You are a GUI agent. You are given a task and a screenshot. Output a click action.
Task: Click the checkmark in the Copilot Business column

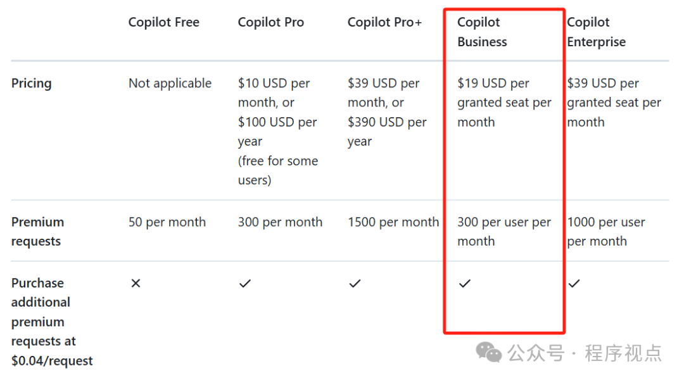[465, 284]
